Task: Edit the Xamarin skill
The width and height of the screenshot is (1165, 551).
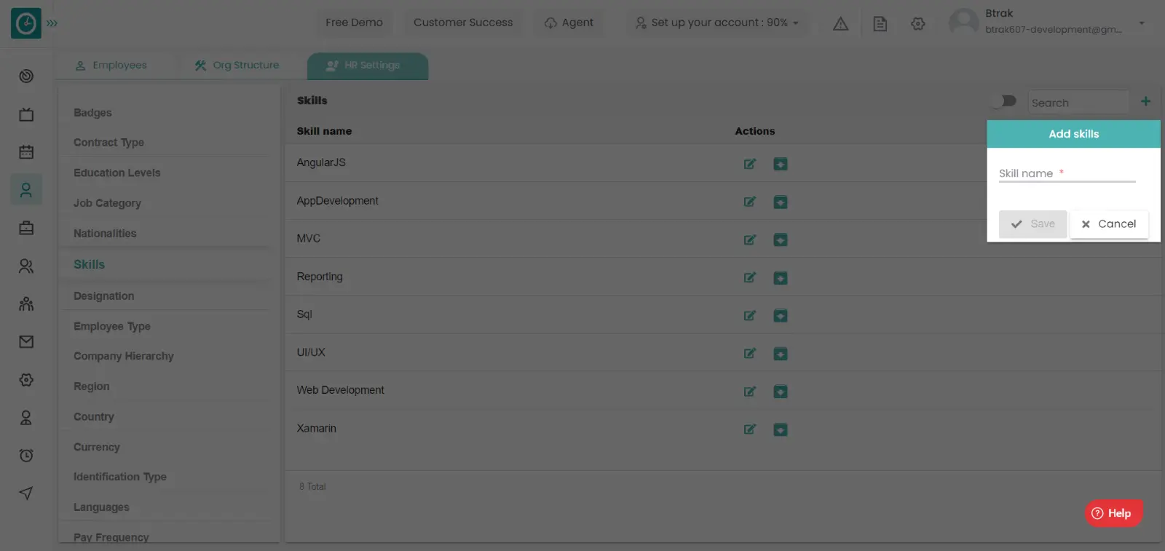Action: tap(749, 429)
